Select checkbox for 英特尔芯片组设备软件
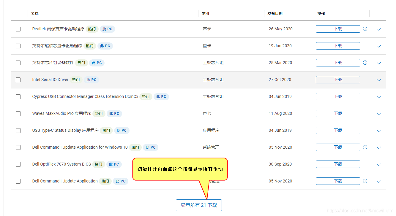Viewport: 396px width, 216px height. (x=18, y=63)
